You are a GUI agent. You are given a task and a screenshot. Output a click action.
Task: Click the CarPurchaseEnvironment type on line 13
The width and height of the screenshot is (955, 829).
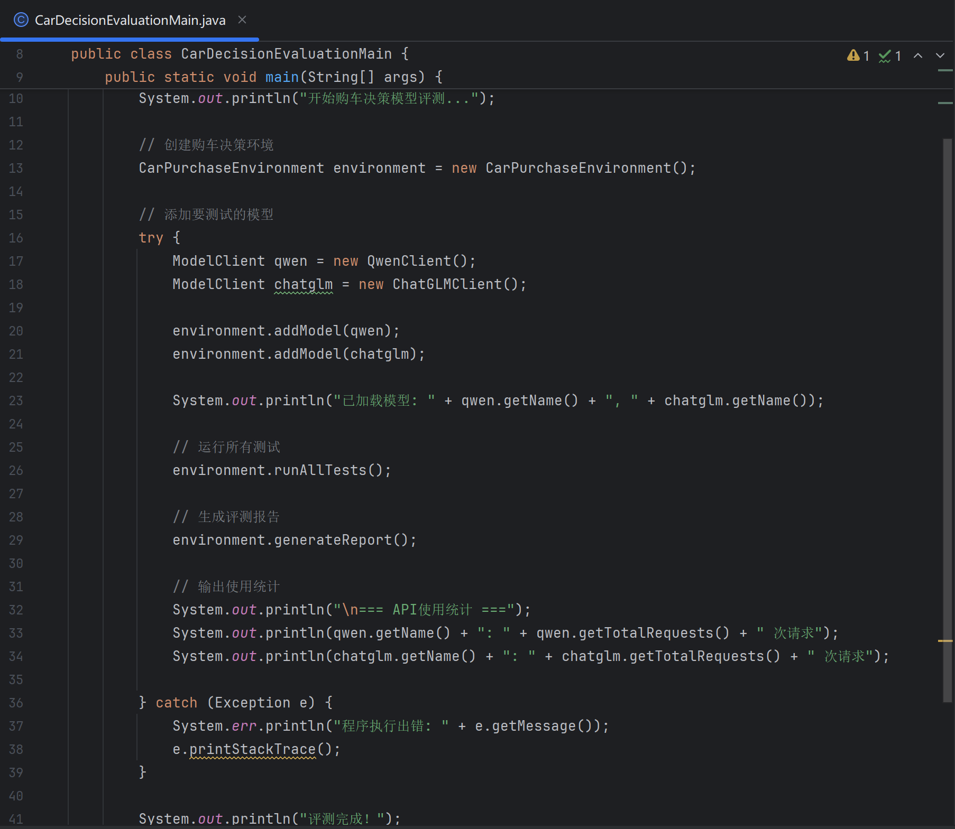pyautogui.click(x=232, y=168)
